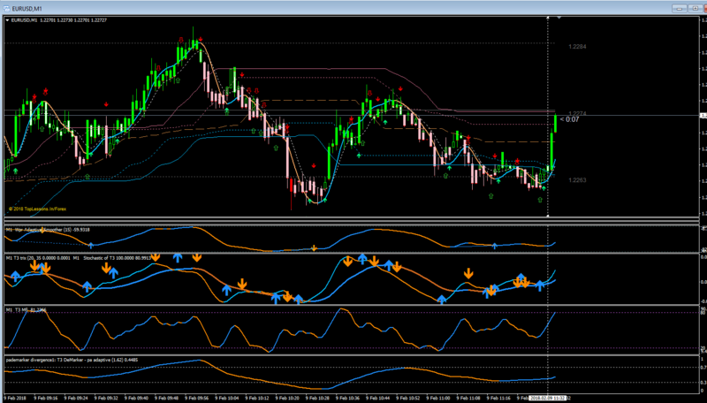This screenshot has width=707, height=403.
Task: Click the 1.2263 price level label
Action: click(x=577, y=180)
